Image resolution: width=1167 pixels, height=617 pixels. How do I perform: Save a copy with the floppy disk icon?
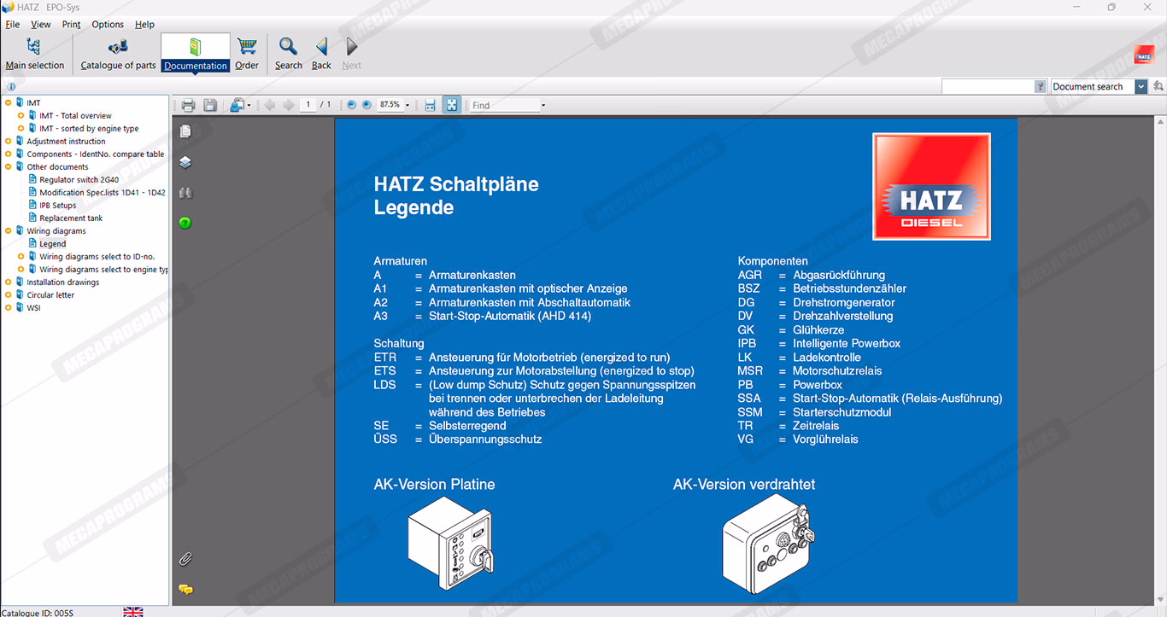209,105
